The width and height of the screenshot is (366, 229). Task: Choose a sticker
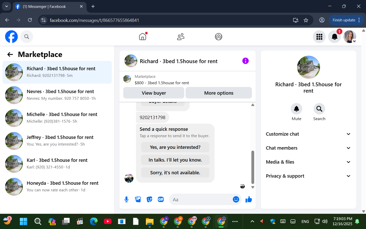149,199
